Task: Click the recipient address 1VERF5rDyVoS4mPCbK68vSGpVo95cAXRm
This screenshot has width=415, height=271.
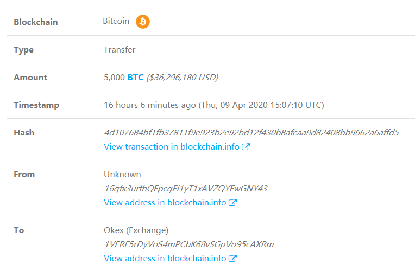Action: pos(189,244)
